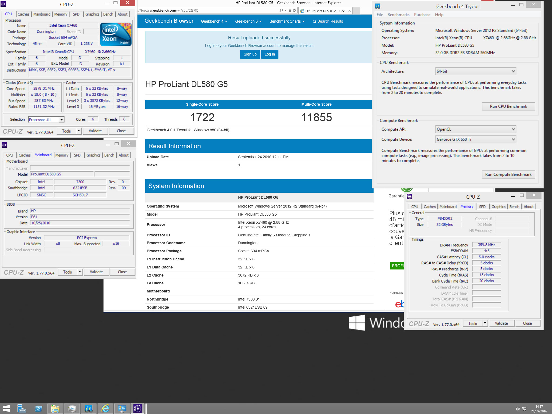Open the File menu in Geekbench
552x414 pixels.
(x=379, y=15)
